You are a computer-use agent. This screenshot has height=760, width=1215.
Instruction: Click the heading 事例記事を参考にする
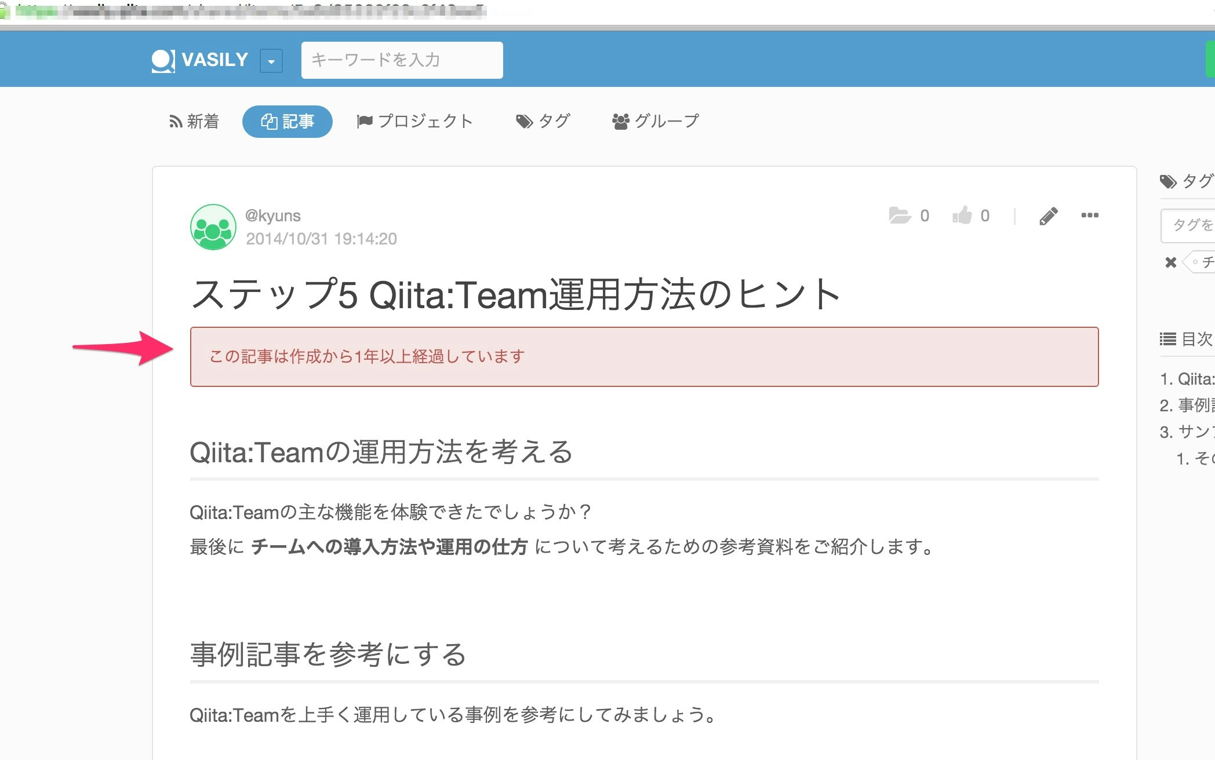click(328, 655)
